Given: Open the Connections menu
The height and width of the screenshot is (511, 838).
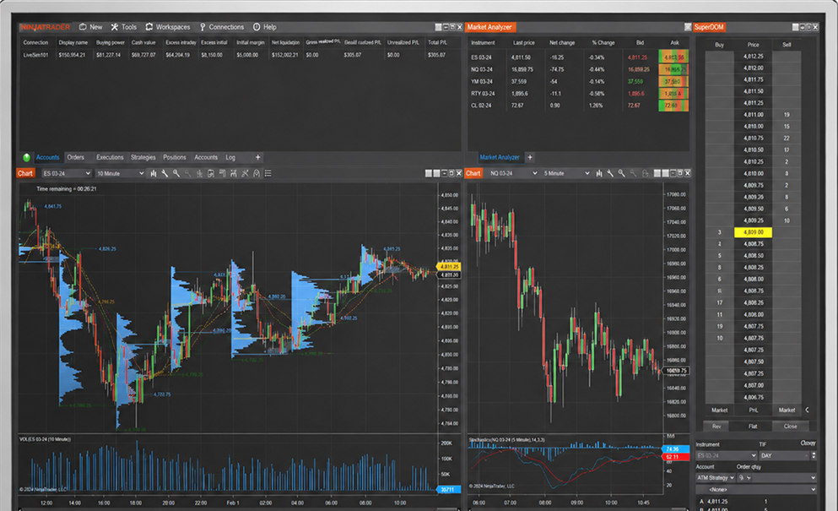Looking at the screenshot, I should click(222, 27).
